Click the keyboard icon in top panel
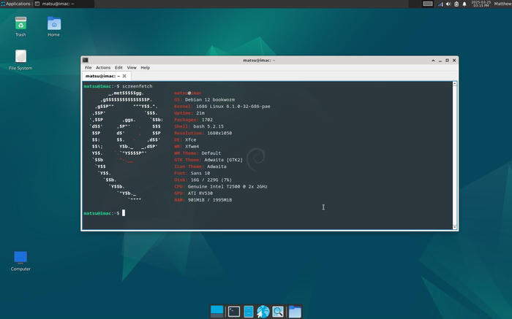512x319 pixels. (x=428, y=4)
